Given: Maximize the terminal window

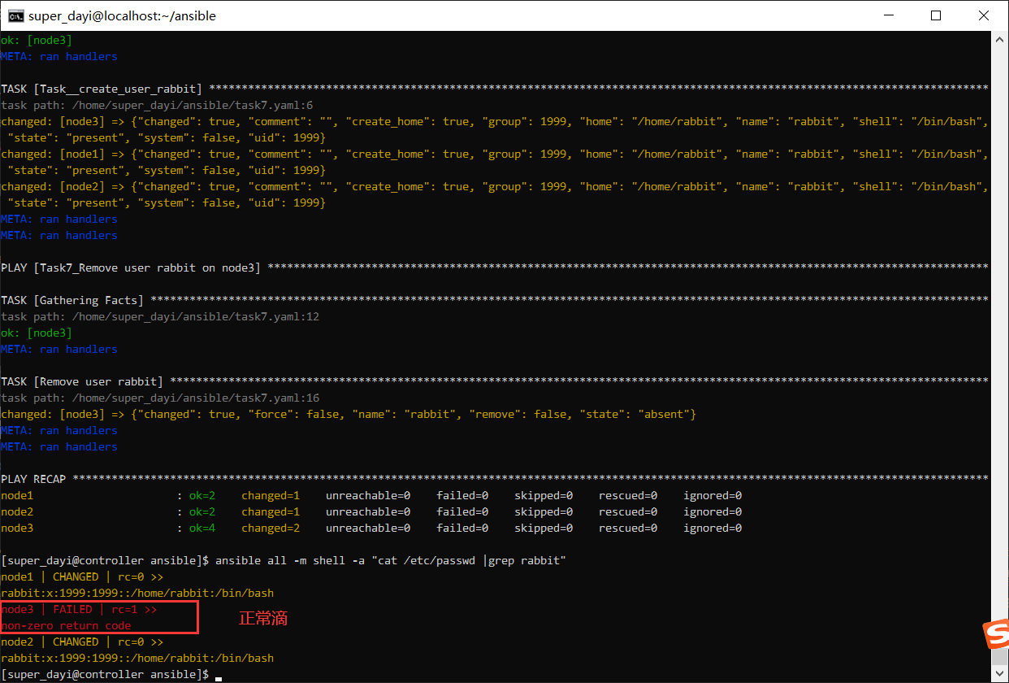Looking at the screenshot, I should coord(936,15).
